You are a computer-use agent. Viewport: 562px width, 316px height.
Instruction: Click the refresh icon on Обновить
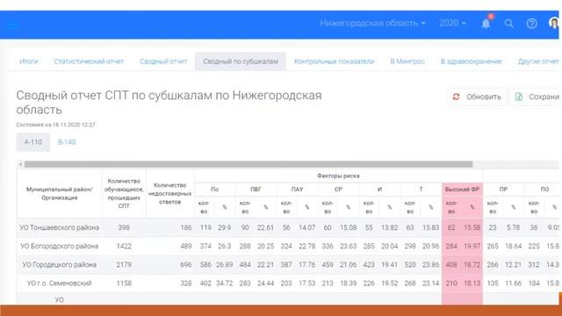456,97
